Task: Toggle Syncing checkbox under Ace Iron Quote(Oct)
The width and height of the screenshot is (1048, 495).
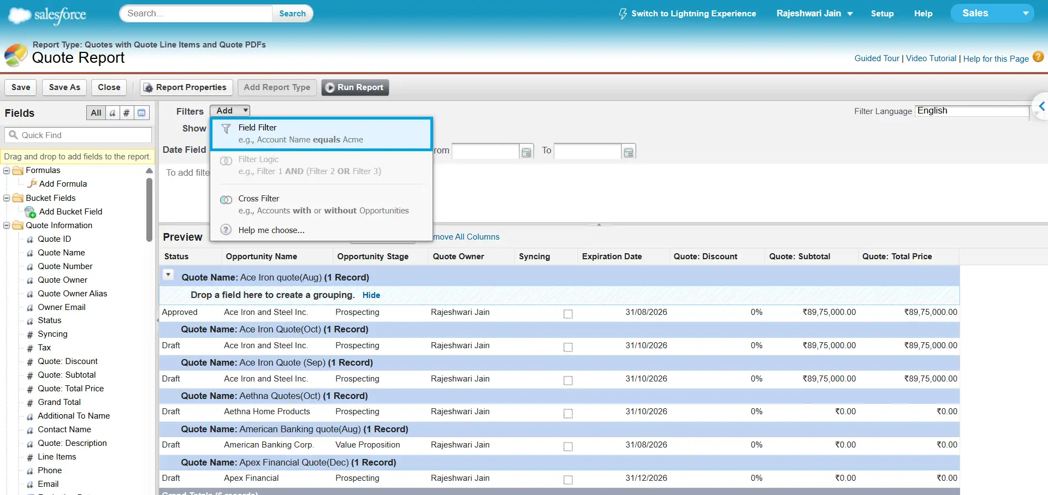Action: coord(568,347)
